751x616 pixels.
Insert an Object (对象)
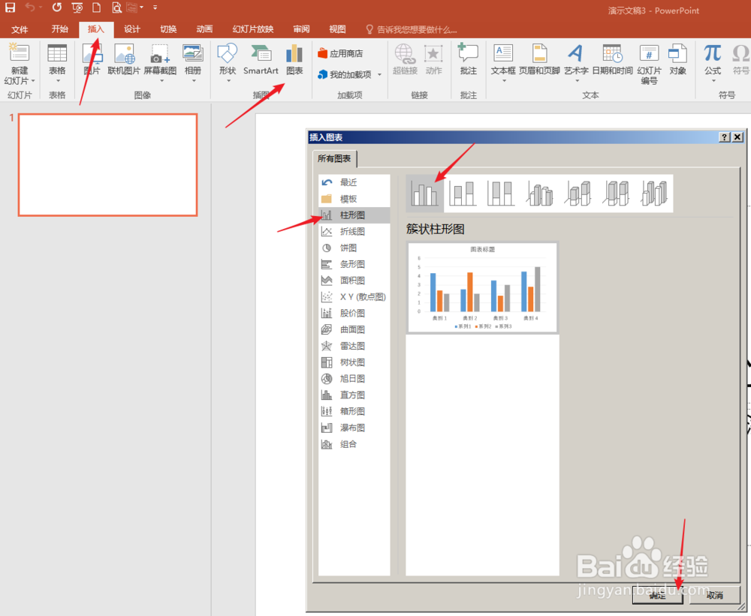pyautogui.click(x=677, y=59)
